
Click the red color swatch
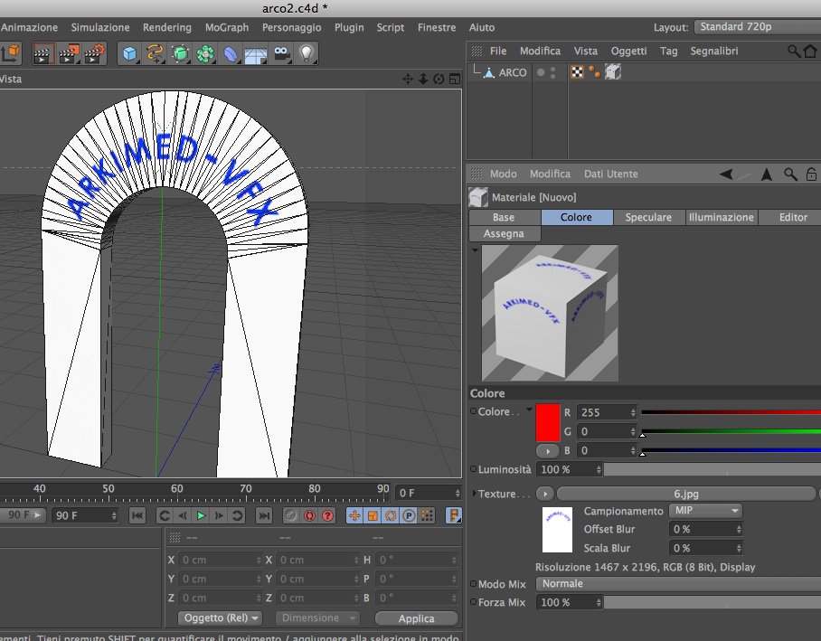click(547, 422)
